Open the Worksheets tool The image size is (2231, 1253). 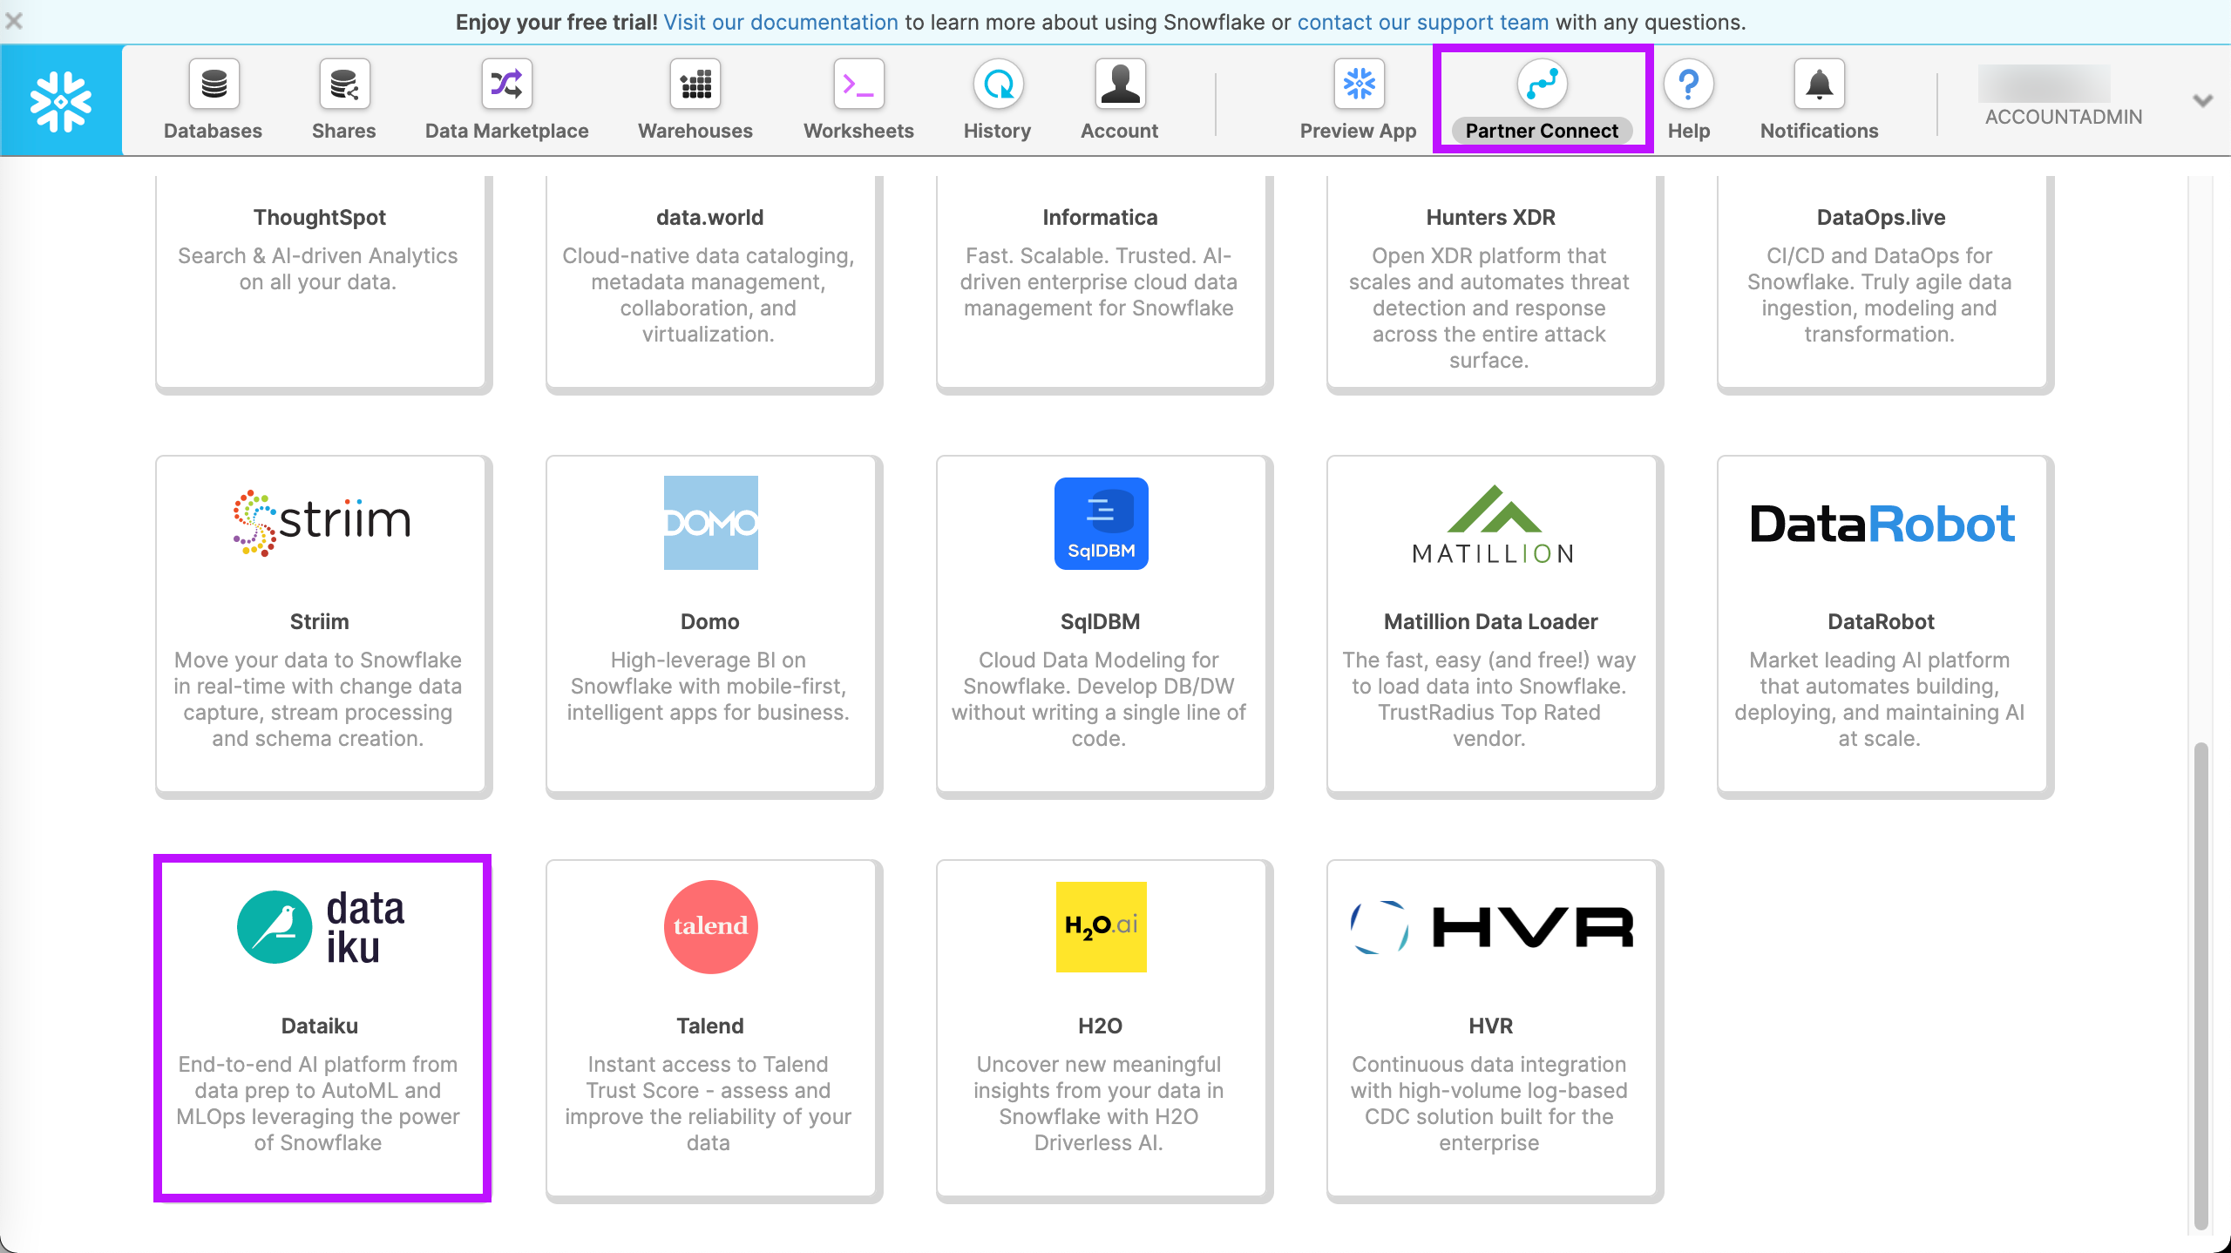[x=859, y=99]
